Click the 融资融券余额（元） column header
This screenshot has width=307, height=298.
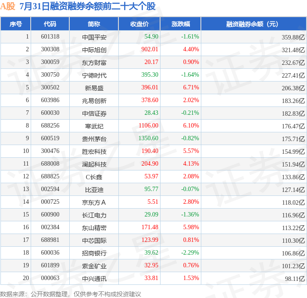pos(253,24)
